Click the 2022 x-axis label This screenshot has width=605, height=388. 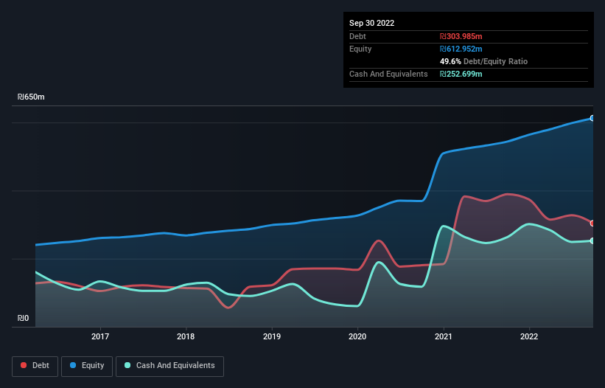(529, 336)
